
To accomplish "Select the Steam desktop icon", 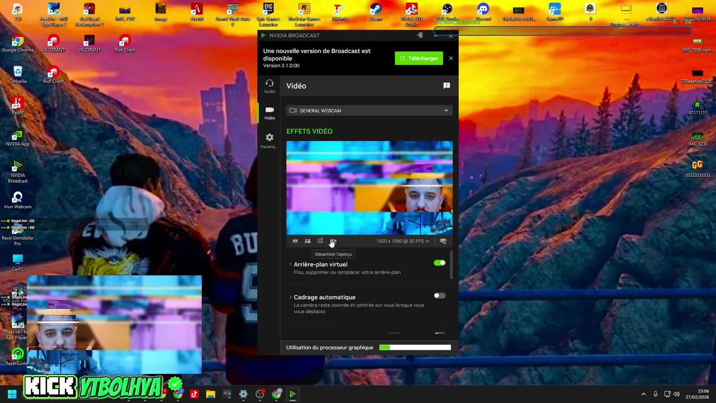I will 375,12.
